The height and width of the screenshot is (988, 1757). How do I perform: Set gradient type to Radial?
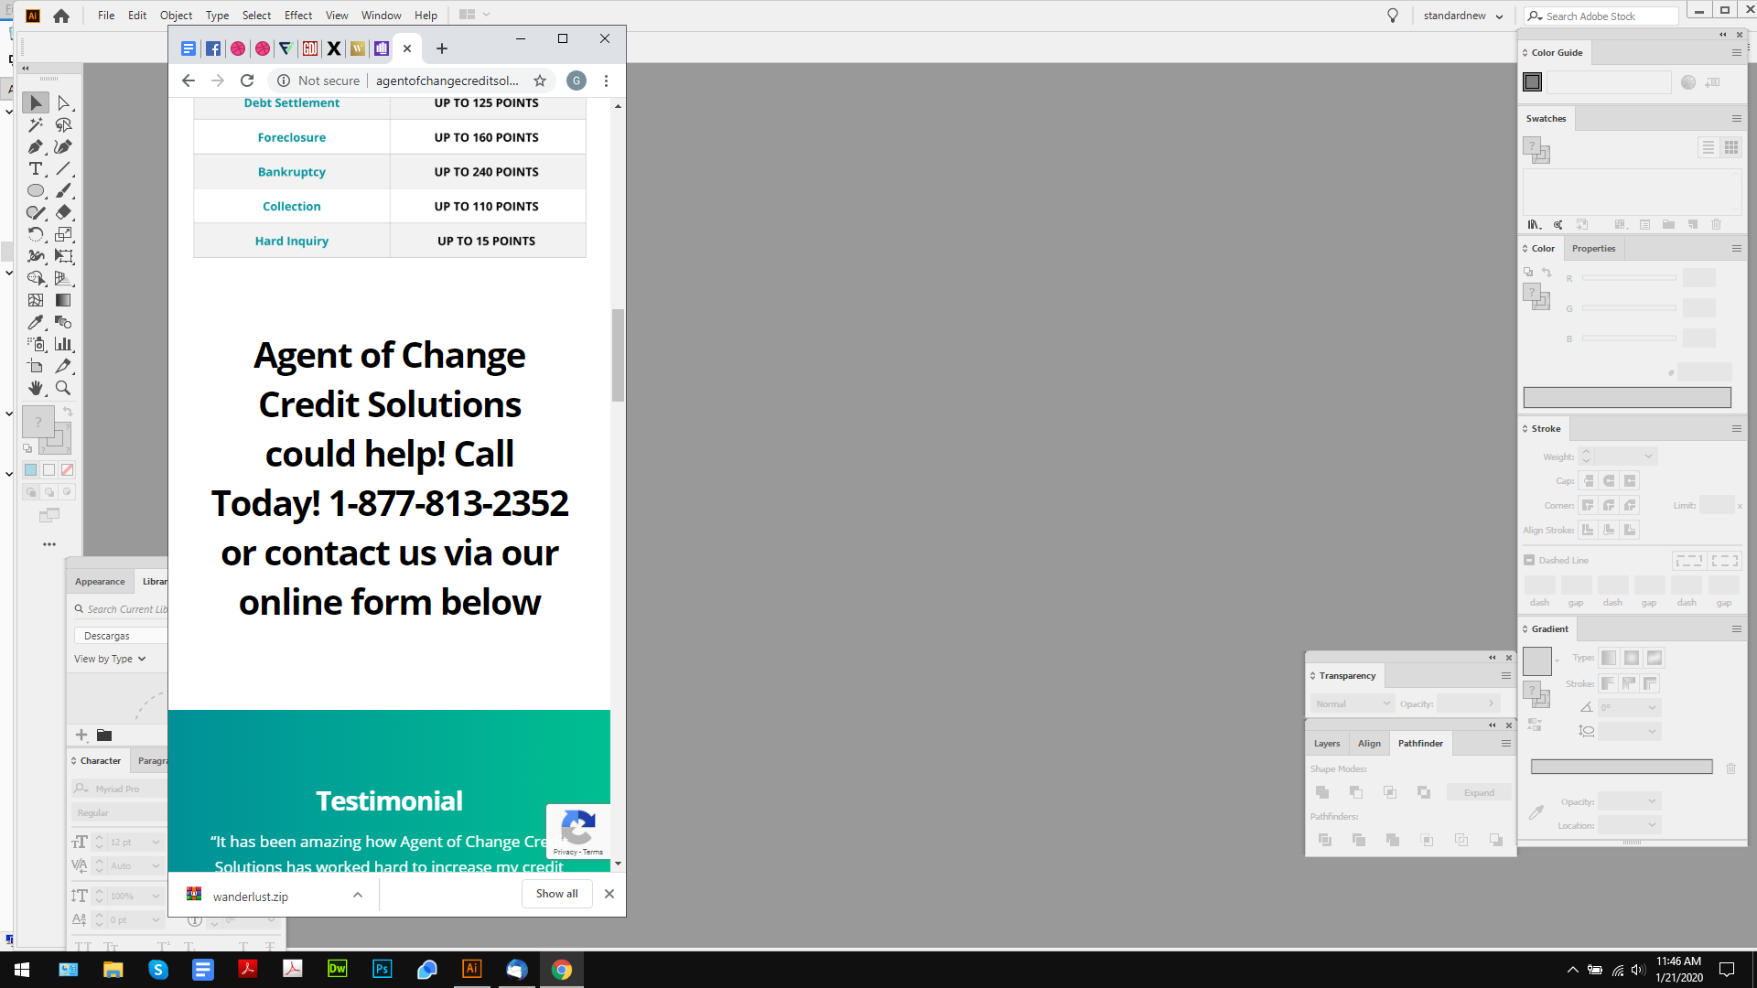click(x=1632, y=658)
